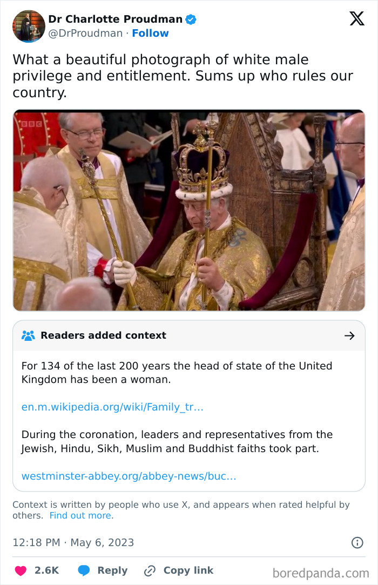Open the Find out more link
The width and height of the screenshot is (378, 585).
click(x=80, y=515)
